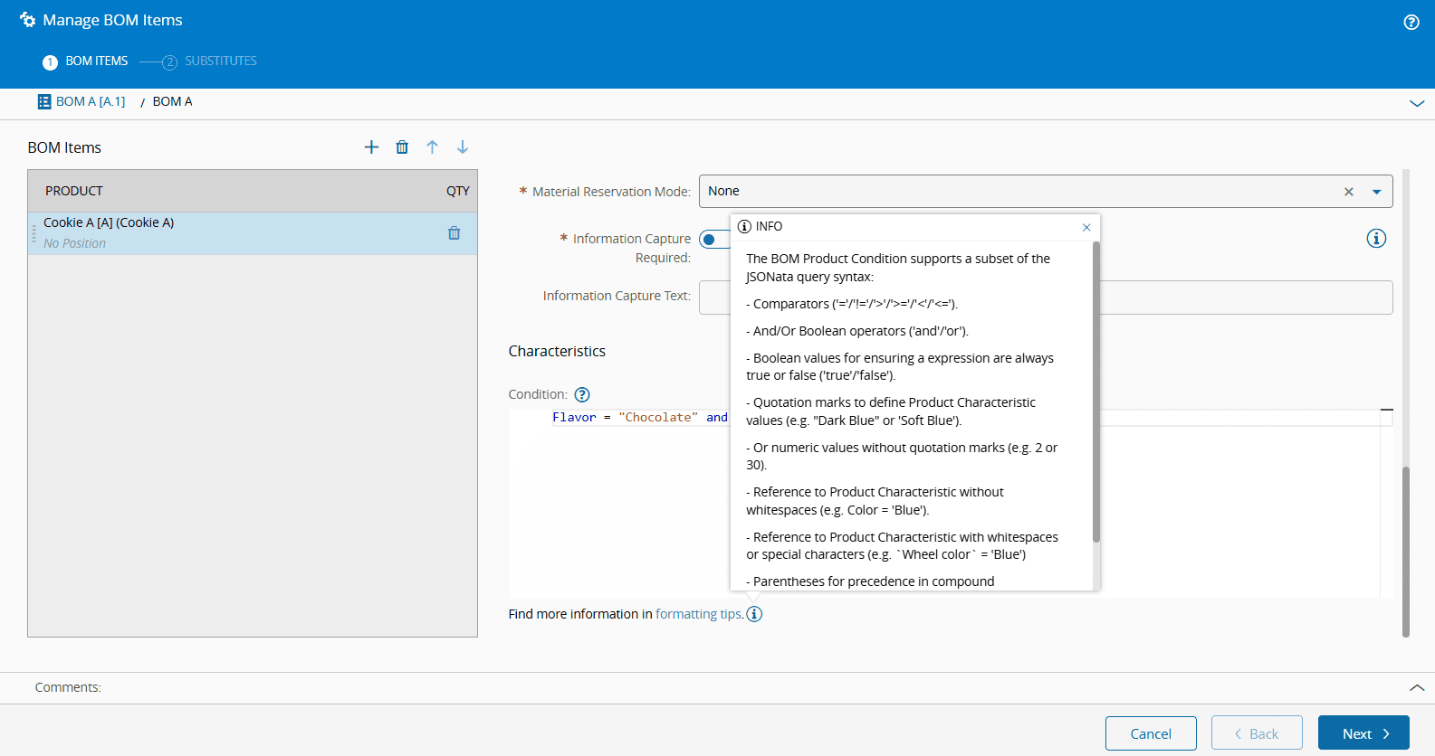Switch to the Substitutes step

point(220,61)
